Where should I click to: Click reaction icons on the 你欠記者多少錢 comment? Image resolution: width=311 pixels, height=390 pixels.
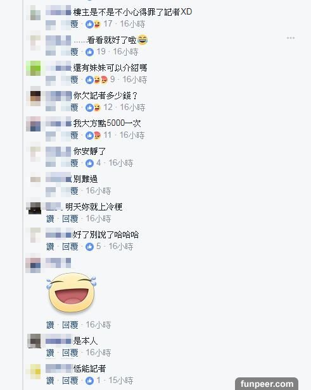coord(93,107)
